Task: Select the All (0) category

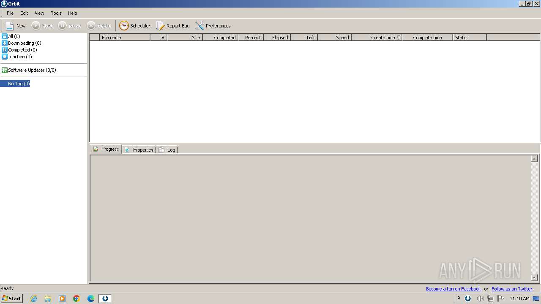Action: 11,36
